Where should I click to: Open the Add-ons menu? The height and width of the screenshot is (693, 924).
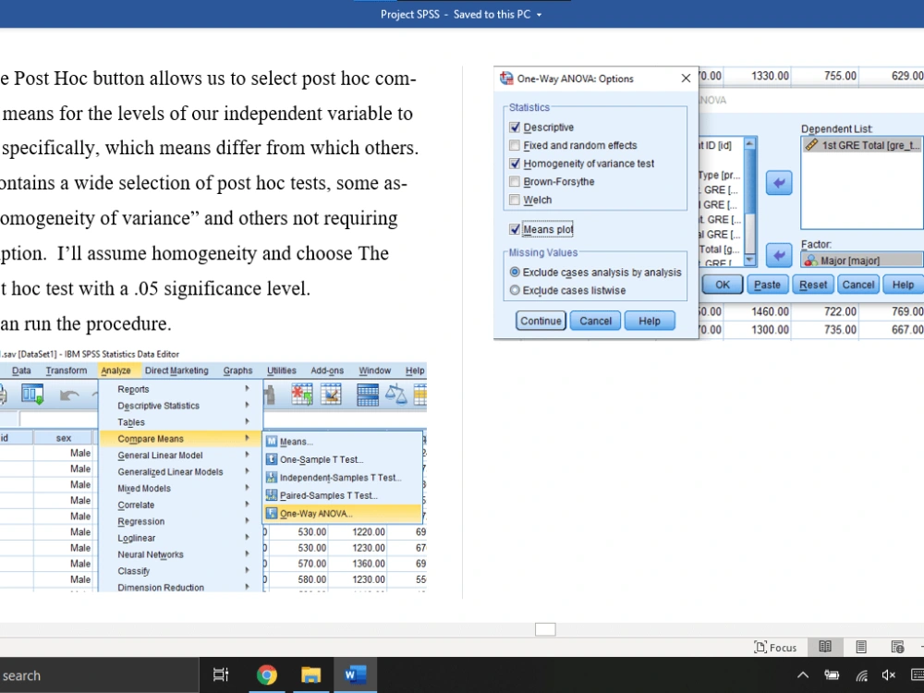tap(327, 371)
